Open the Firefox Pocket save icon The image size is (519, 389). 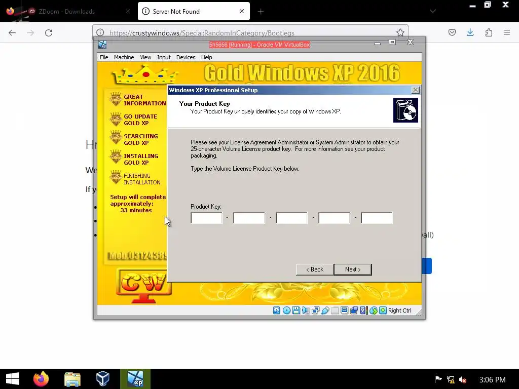(452, 32)
